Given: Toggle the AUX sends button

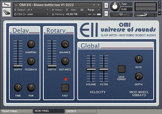Looking at the screenshot, I should click(159, 10).
